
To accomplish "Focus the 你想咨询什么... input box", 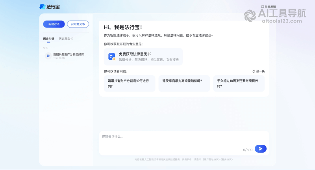I will point(184,143).
